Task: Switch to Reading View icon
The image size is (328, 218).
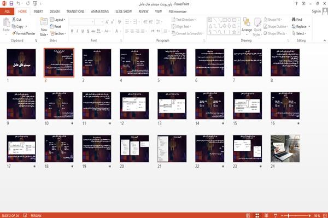Action: click(x=266, y=215)
